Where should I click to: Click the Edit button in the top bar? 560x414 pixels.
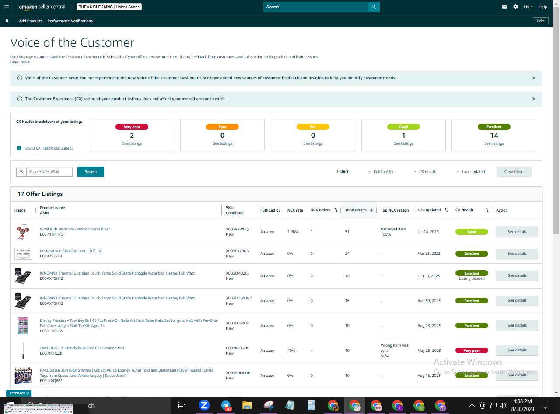click(541, 21)
